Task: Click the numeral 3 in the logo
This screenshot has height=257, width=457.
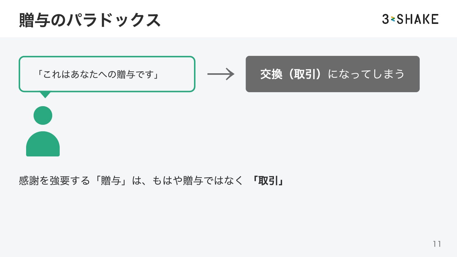Action: click(386, 19)
